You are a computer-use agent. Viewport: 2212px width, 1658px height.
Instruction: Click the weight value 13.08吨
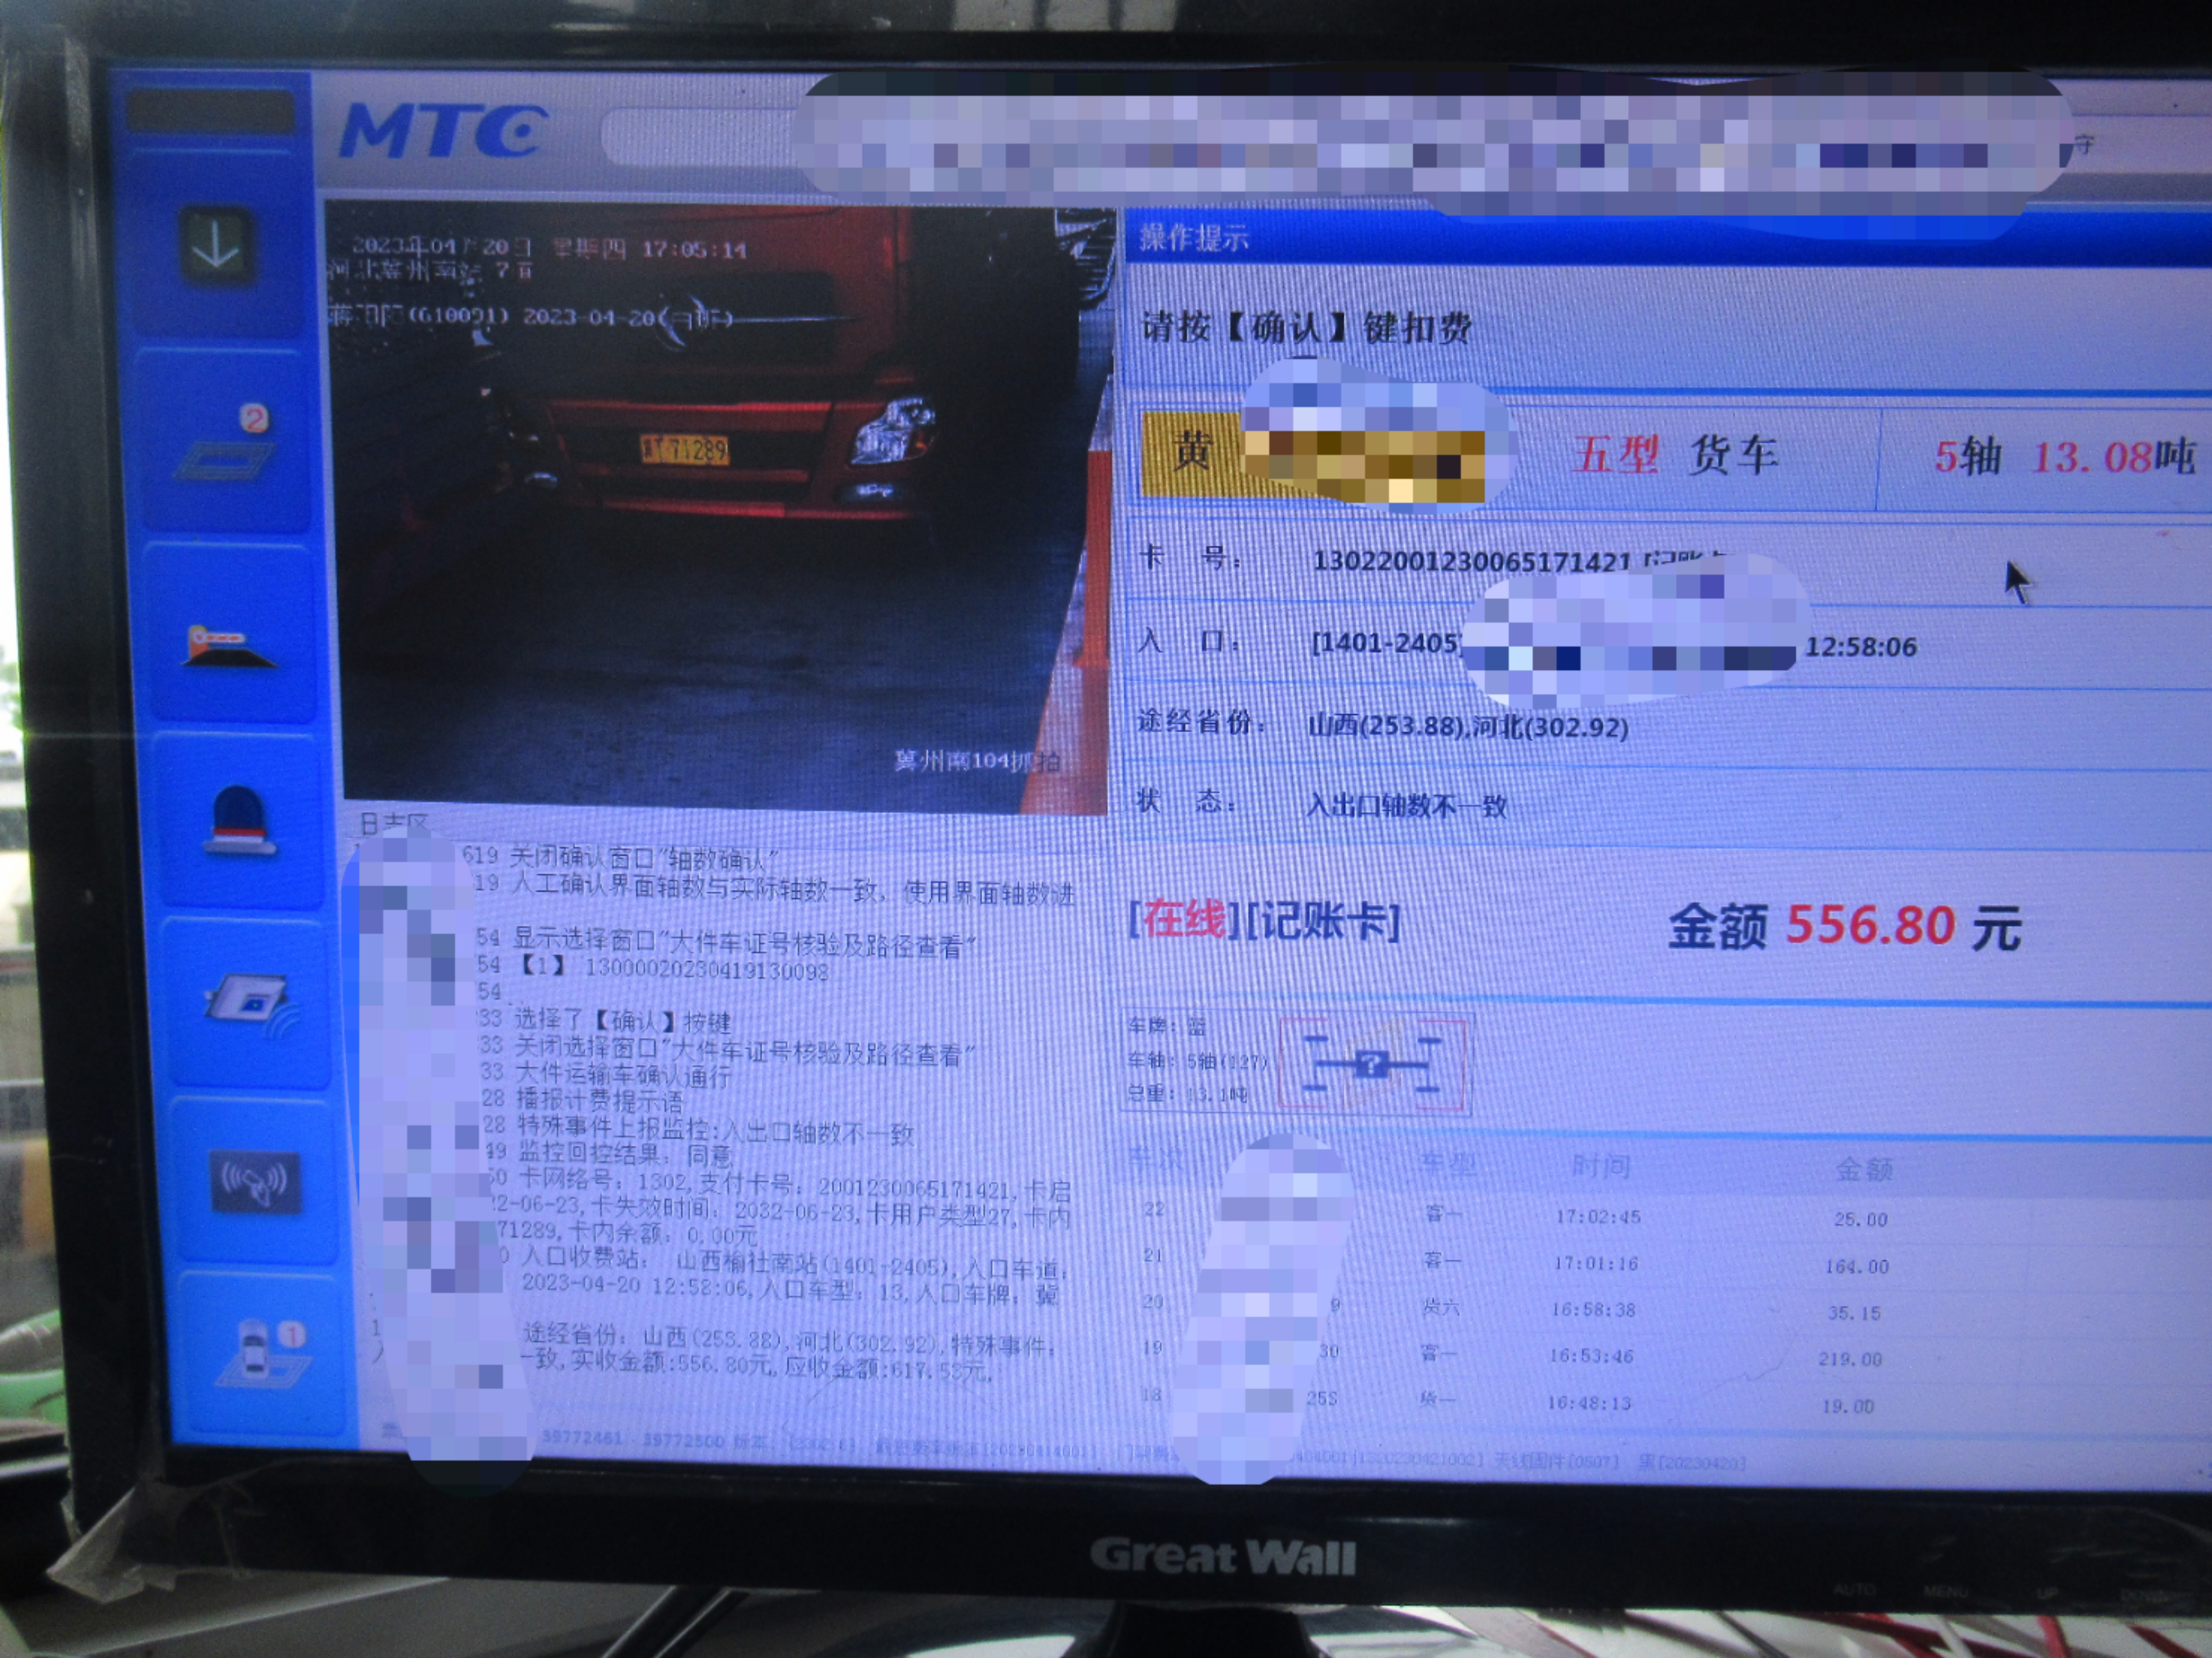[x=2114, y=457]
